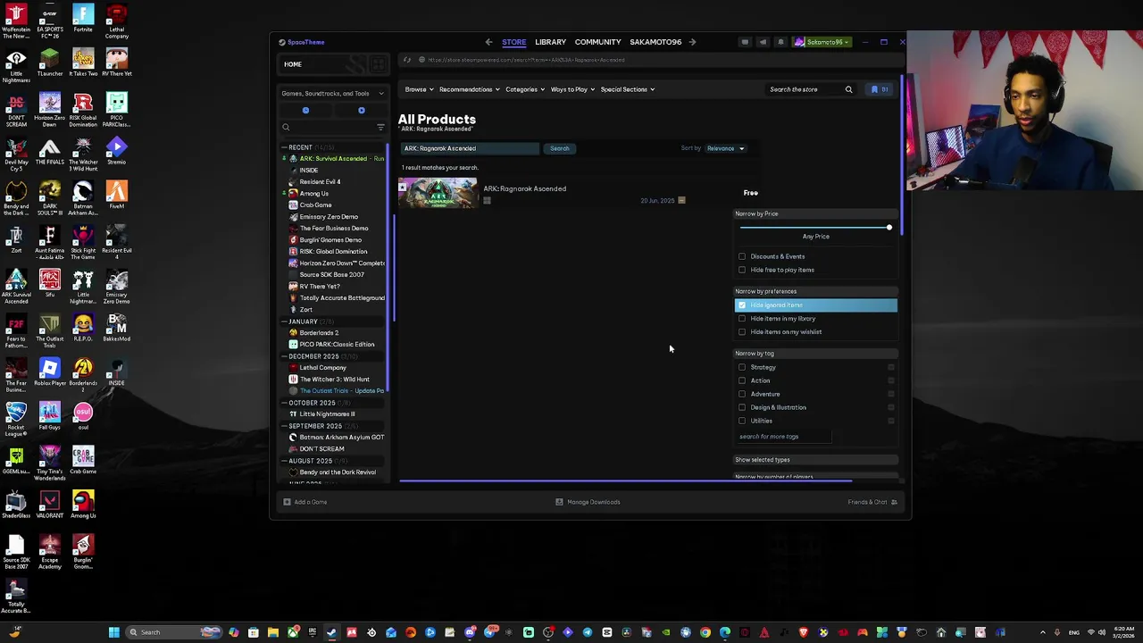The image size is (1143, 643).
Task: Click the ready-to-play arrow icon in the library sidebar
Action: 362,111
